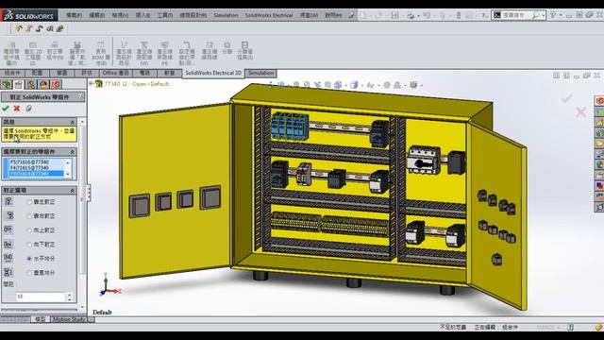Open the 檔案(F) menu
The height and width of the screenshot is (340, 604).
(74, 15)
